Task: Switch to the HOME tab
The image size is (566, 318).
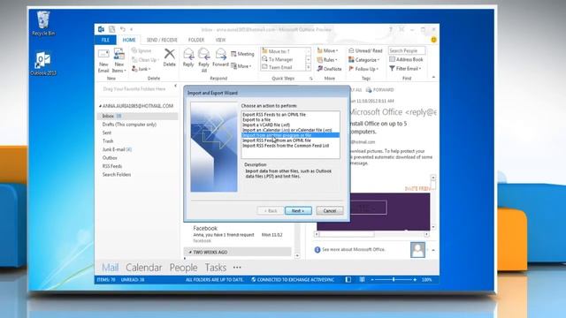Action: (x=129, y=40)
